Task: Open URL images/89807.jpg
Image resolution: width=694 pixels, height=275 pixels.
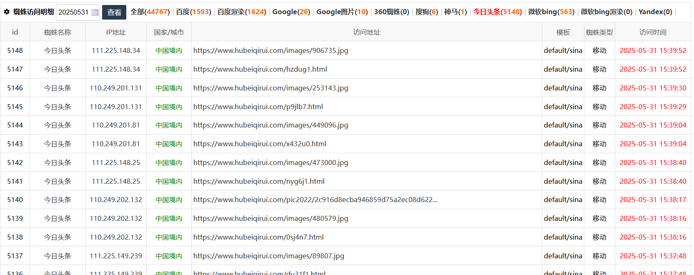Action: pos(269,256)
